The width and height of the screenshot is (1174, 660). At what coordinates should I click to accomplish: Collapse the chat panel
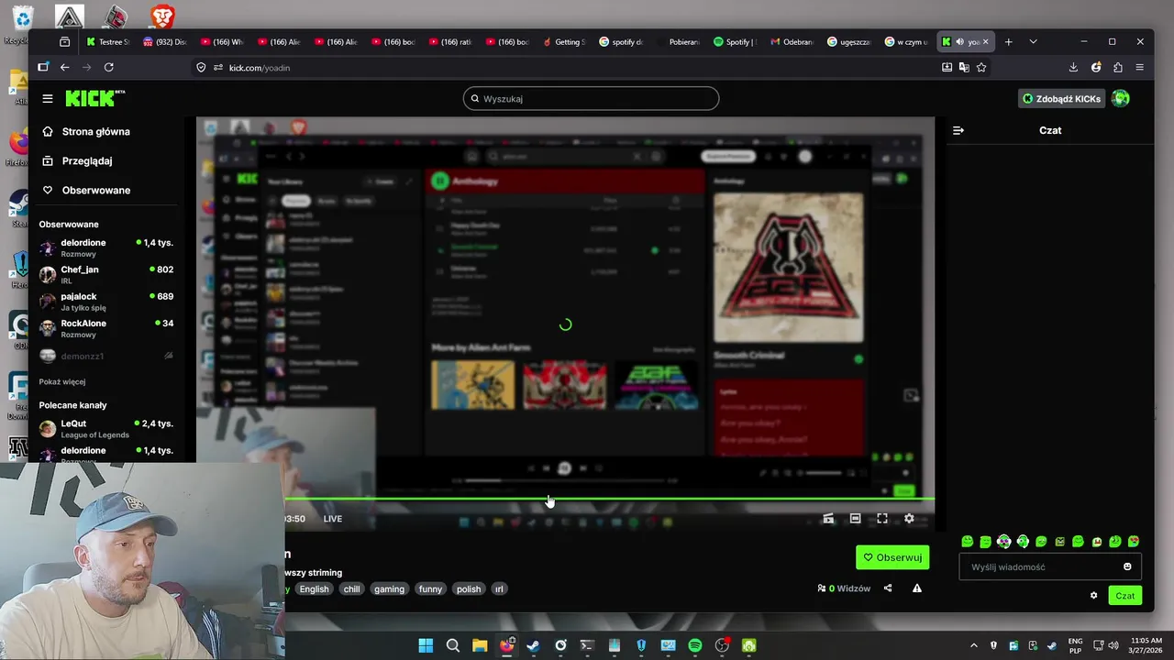coord(958,130)
